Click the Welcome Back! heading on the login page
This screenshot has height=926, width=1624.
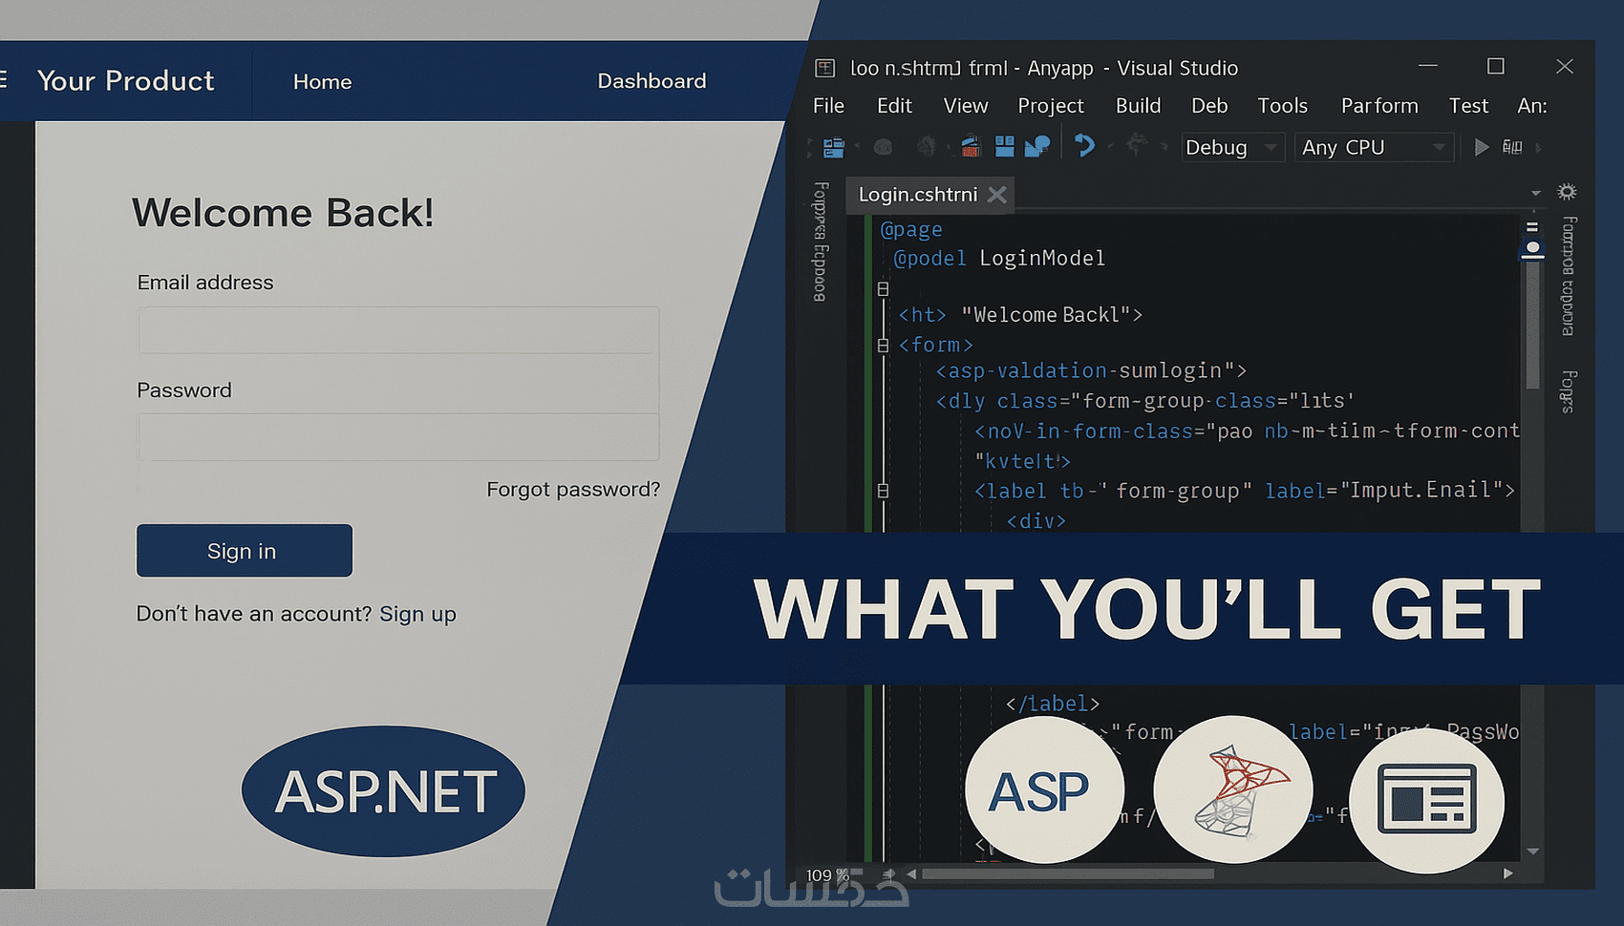pos(283,213)
